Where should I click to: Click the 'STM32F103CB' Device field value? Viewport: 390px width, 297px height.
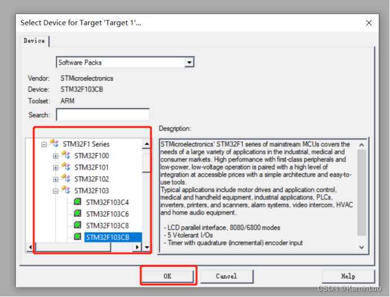pos(82,89)
